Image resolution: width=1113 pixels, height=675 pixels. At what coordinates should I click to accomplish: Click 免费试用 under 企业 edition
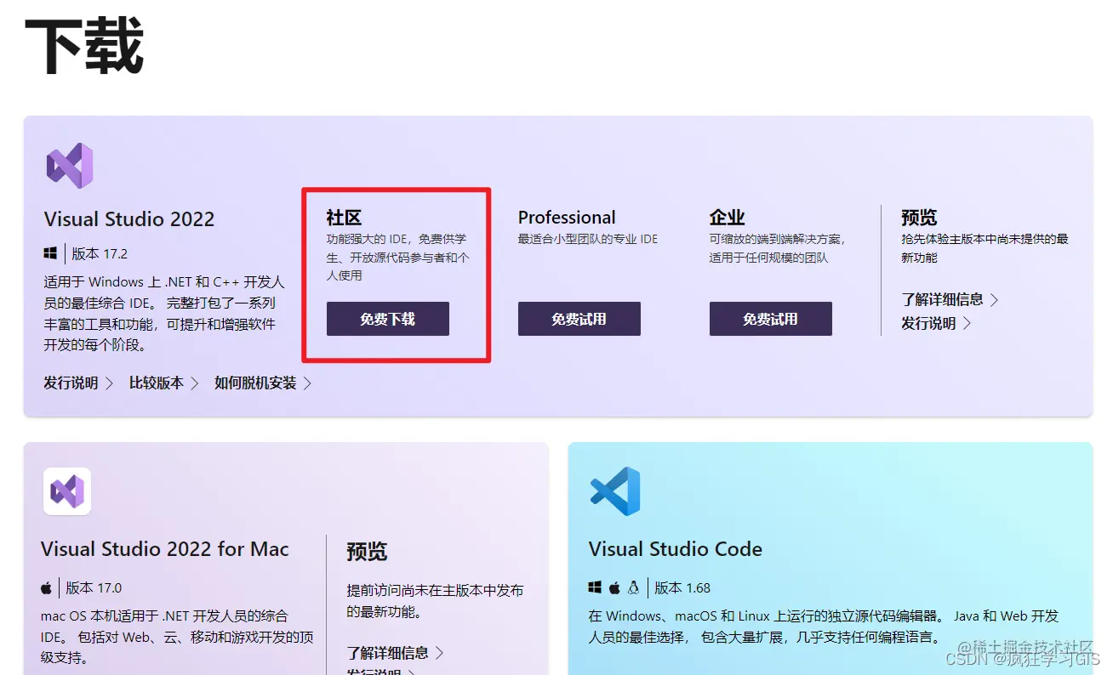(770, 319)
